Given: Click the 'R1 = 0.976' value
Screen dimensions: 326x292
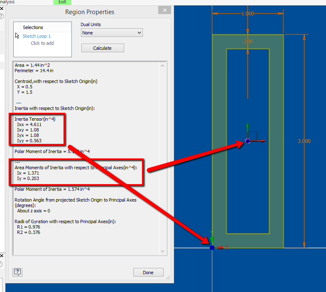Looking at the screenshot, I should (29, 227).
